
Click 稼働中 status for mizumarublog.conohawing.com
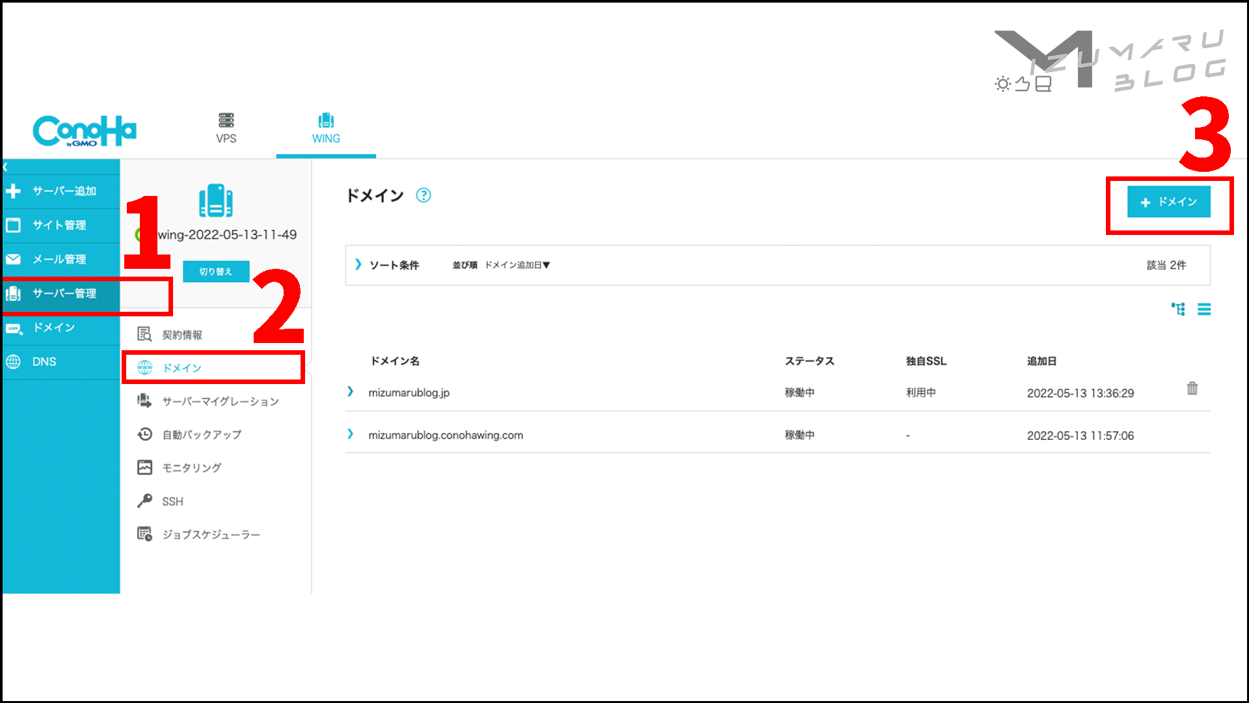point(799,435)
